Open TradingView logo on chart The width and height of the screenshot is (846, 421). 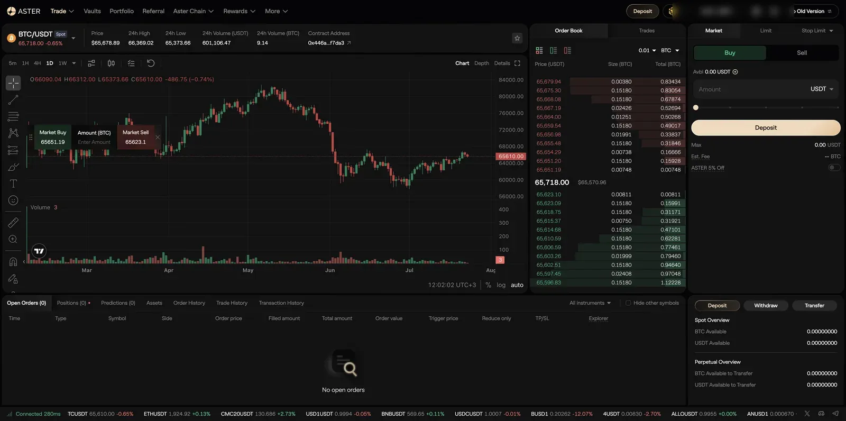click(39, 251)
